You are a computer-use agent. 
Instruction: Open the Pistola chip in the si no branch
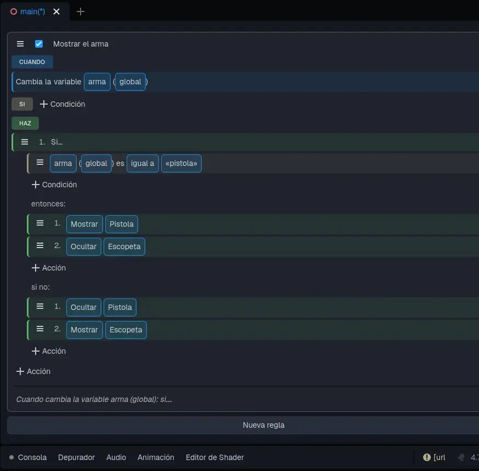pyautogui.click(x=120, y=307)
